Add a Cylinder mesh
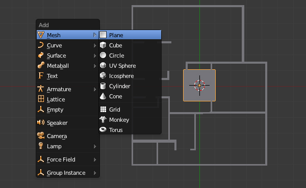Viewport: 306px width, 188px height. 130,86
